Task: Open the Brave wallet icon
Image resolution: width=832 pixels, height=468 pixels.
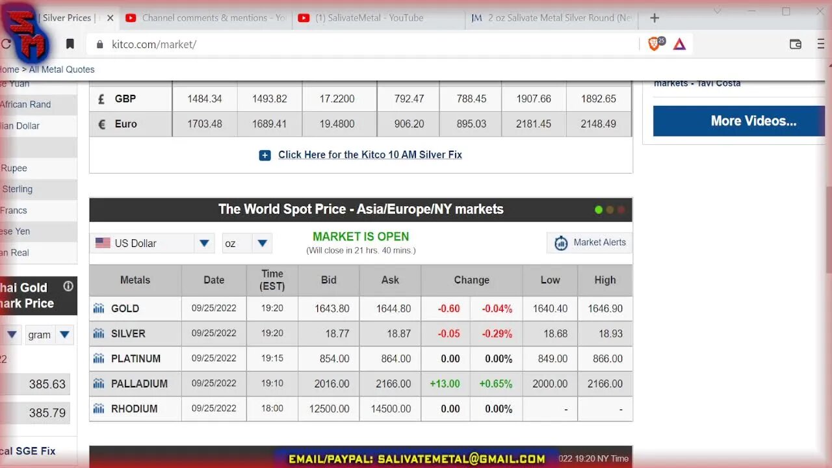Action: point(796,44)
